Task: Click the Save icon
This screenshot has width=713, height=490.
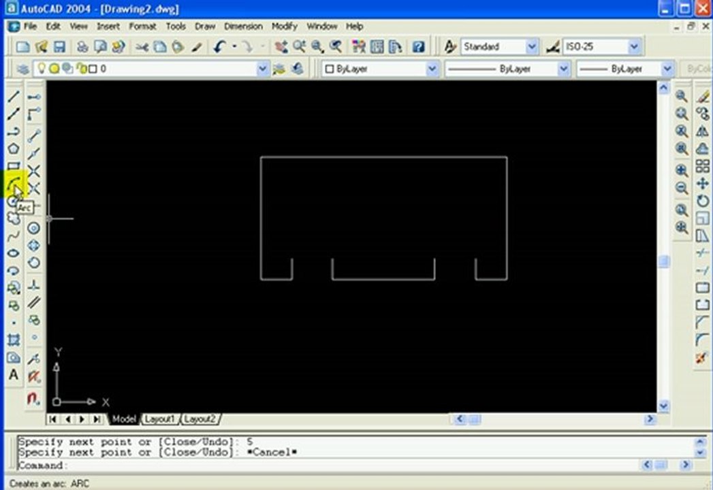Action: [59, 46]
